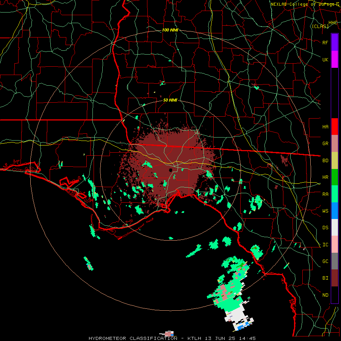Click the HA legend label
This screenshot has height=341, width=341.
click(325, 127)
